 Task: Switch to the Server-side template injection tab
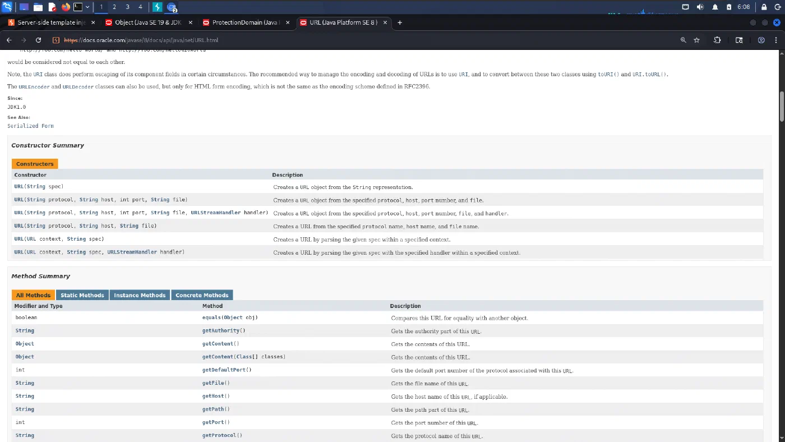(x=51, y=22)
